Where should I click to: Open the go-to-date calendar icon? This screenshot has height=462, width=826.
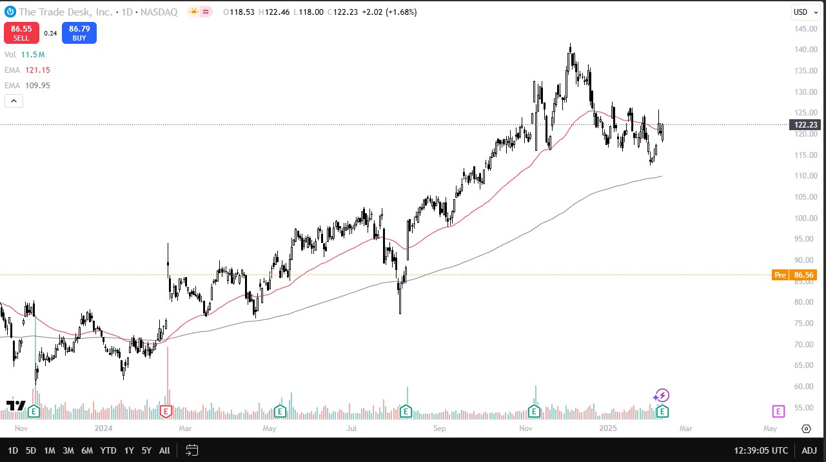tap(192, 450)
